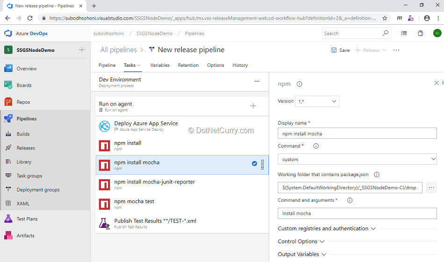The width and height of the screenshot is (444, 262).
Task: Click the Save button
Action: click(x=340, y=50)
